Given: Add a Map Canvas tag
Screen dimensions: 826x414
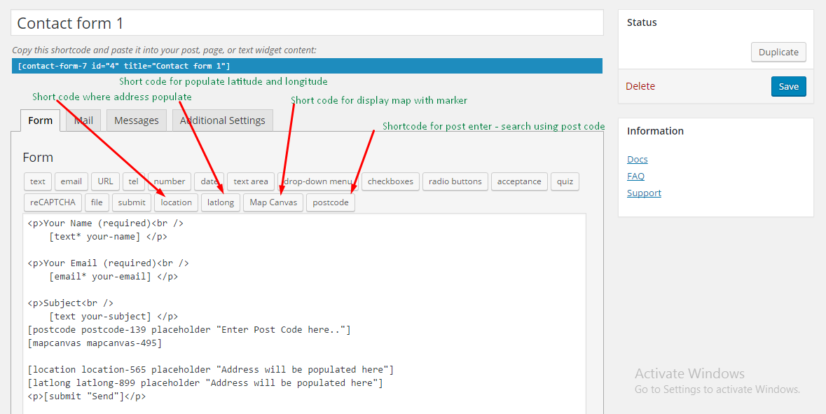Looking at the screenshot, I should [x=273, y=202].
